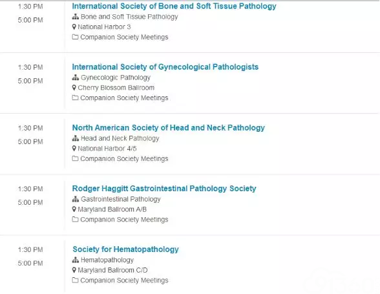Click the track icon beside Gynecologic Pathology
The height and width of the screenshot is (294, 380).
[x=76, y=78]
